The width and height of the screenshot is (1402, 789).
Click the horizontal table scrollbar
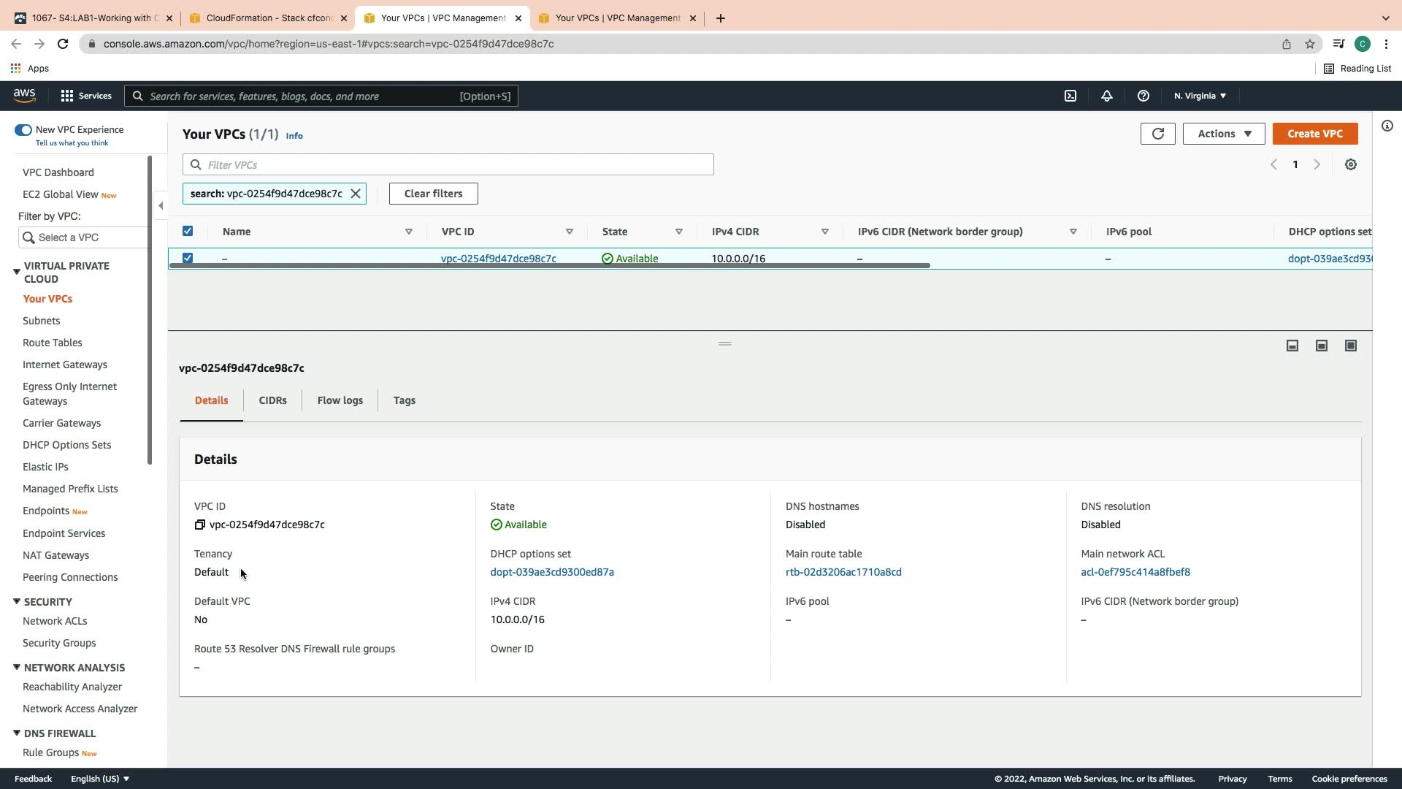(549, 266)
